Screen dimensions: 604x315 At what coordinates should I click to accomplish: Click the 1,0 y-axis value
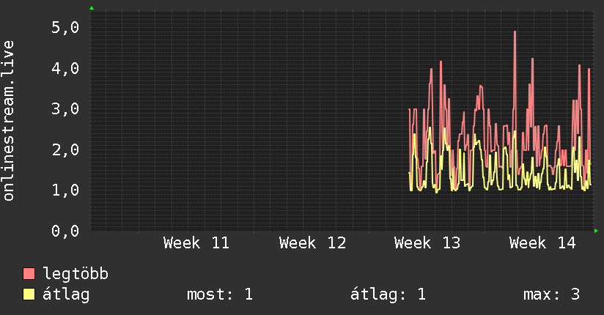[x=65, y=190]
